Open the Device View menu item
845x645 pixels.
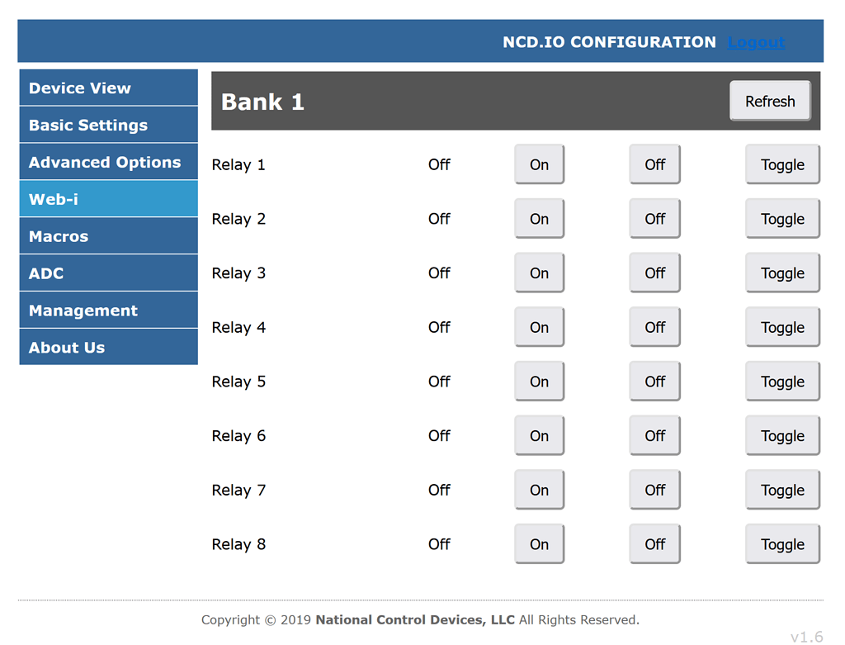coord(108,88)
